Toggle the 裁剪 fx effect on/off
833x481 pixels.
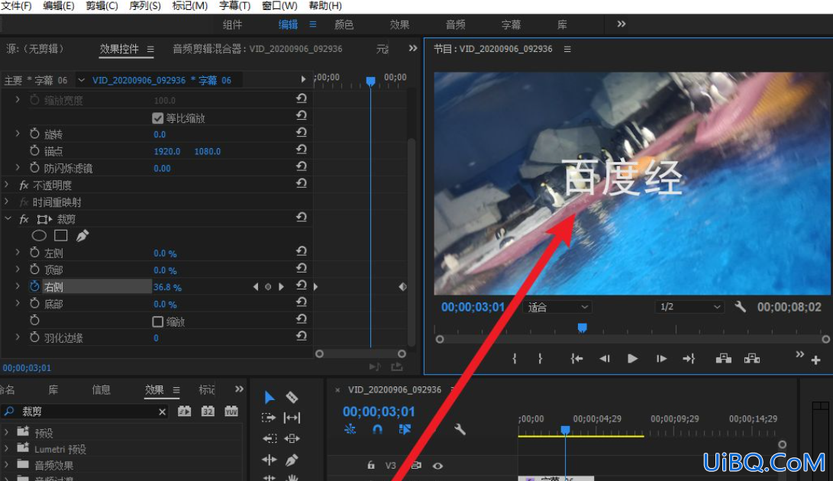24,219
